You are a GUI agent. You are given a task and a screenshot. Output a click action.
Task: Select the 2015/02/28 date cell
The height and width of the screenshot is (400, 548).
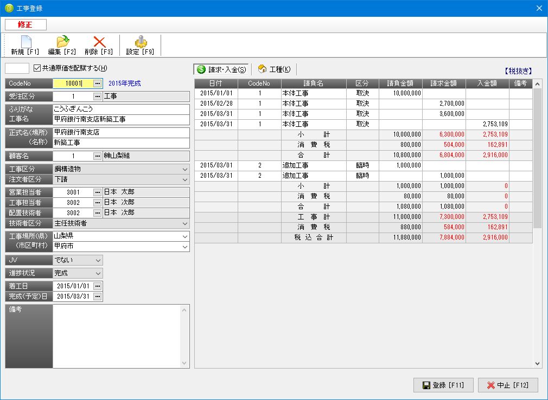pyautogui.click(x=216, y=104)
